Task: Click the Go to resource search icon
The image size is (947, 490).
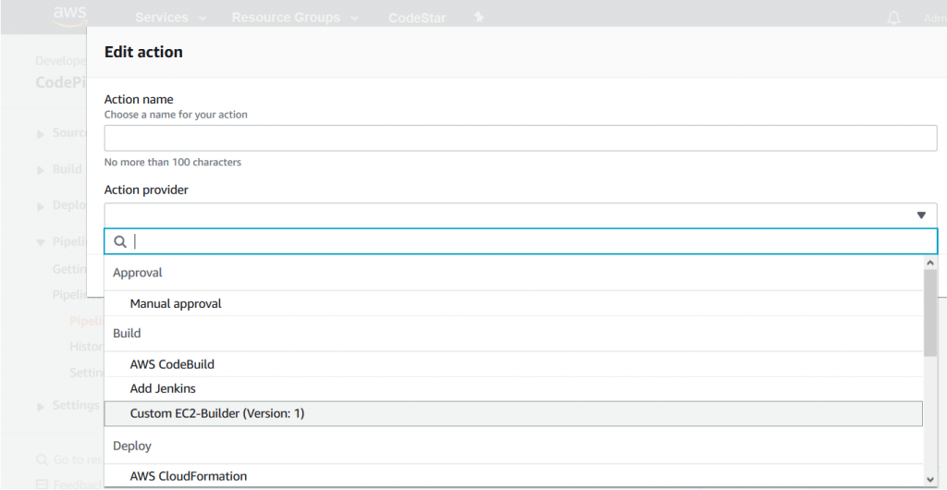Action: [42, 459]
